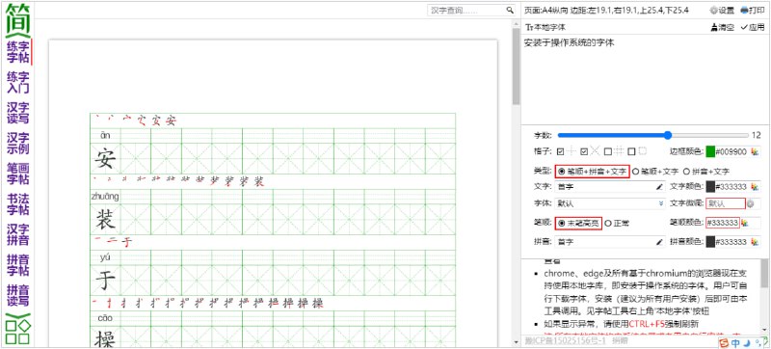The width and height of the screenshot is (771, 349).
Task: Click the green 边框颜色 swatch
Action: 710,152
